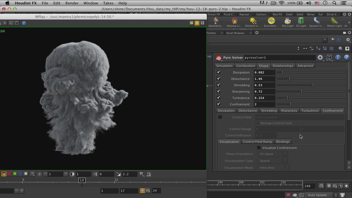Adjust the Dissipation slider
352x198 pixels.
311,72
